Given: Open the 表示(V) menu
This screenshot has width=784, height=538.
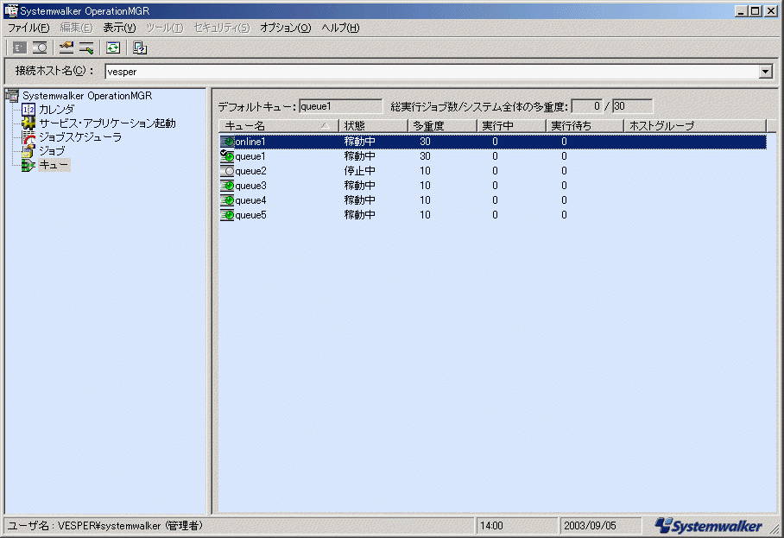Looking at the screenshot, I should click(x=119, y=28).
